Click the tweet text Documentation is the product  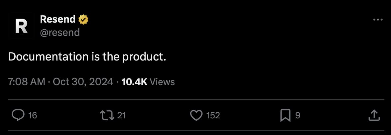87,57
